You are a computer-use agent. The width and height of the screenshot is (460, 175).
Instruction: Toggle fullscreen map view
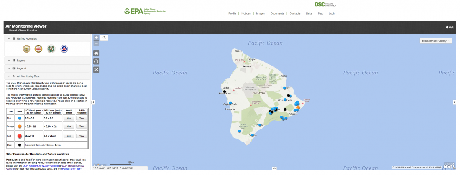coord(96,69)
